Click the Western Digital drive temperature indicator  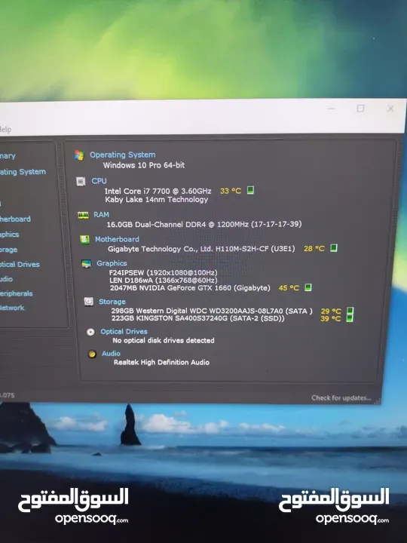click(x=350, y=311)
